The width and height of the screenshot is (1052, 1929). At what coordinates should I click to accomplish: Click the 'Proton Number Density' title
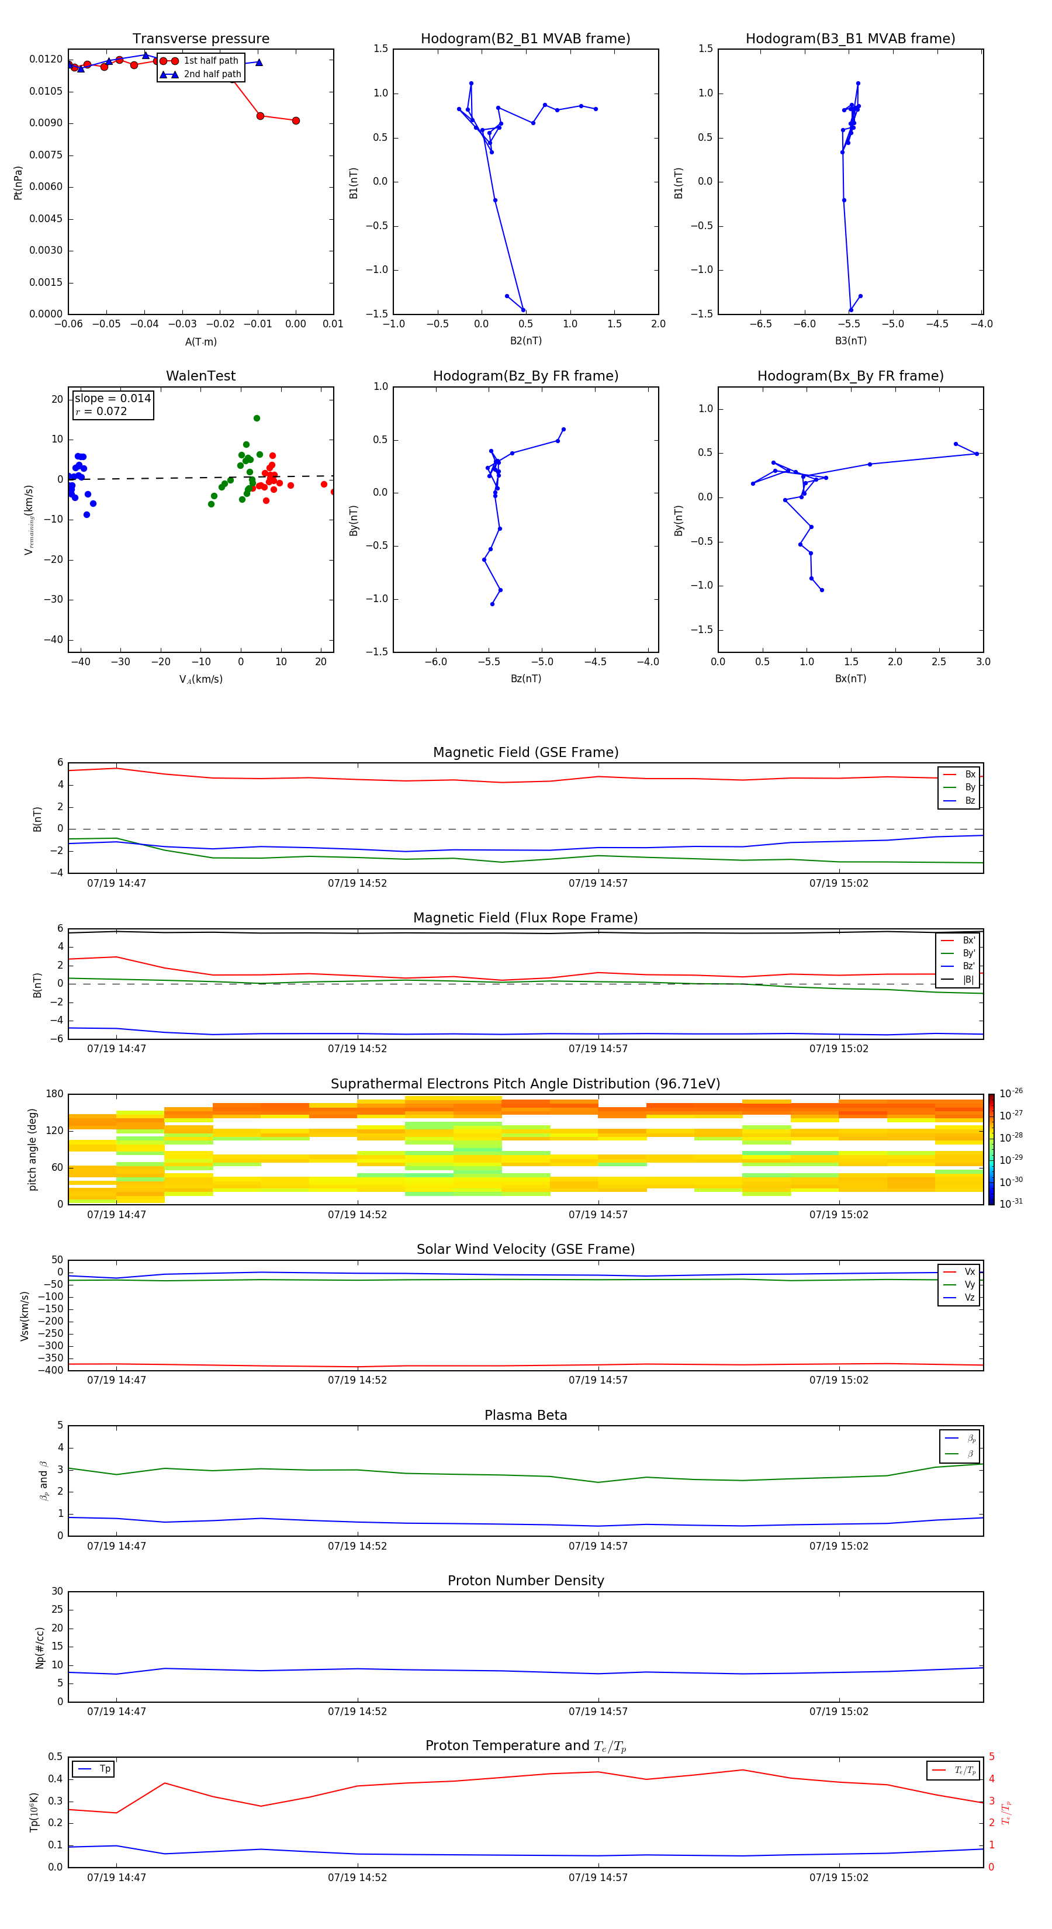tap(525, 1581)
